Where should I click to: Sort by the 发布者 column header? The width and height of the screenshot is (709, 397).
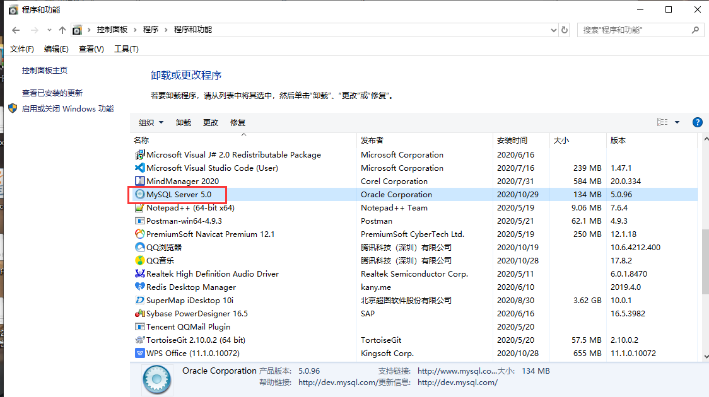pyautogui.click(x=425, y=140)
